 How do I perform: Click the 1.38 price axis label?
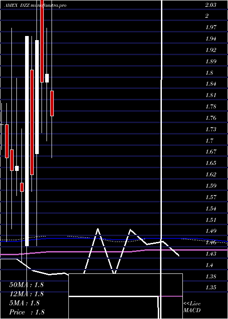[x=211, y=277]
